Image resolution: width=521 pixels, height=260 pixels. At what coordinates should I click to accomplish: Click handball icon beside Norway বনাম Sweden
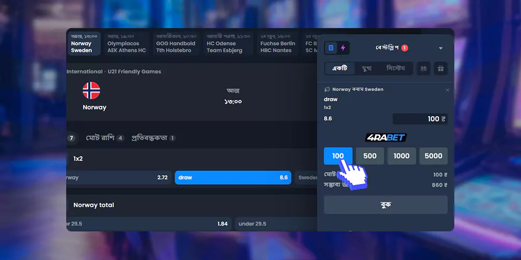[x=327, y=89]
